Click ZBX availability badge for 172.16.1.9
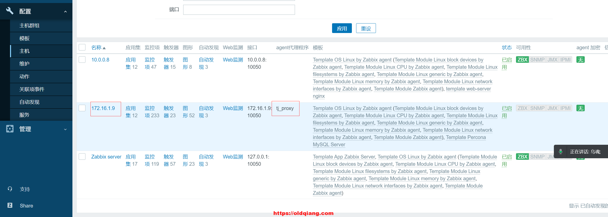 tap(522, 108)
